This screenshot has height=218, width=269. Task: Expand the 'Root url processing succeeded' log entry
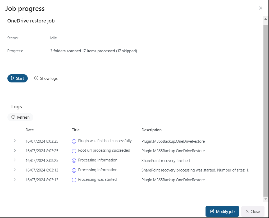[x=15, y=150]
